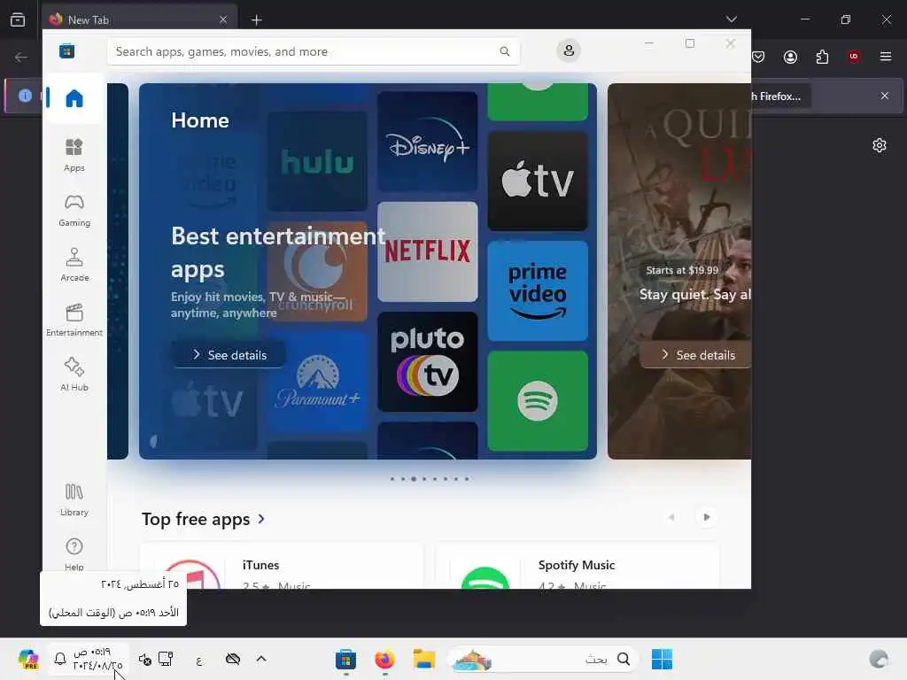Open the Library in Store sidebar
The width and height of the screenshot is (907, 680).
point(74,499)
